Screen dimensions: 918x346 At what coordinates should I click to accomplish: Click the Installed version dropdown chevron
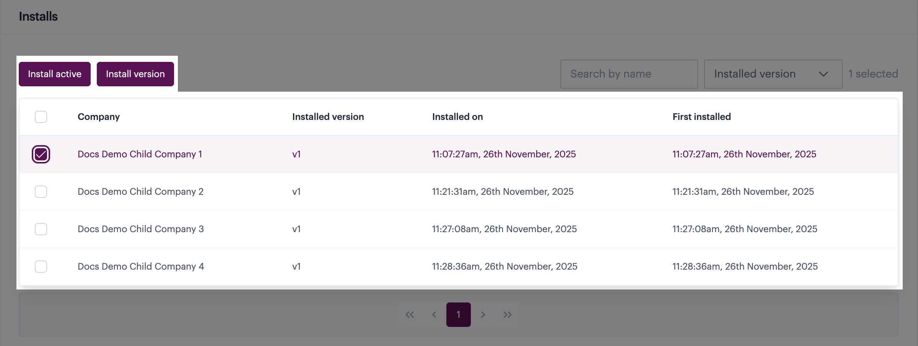pyautogui.click(x=823, y=74)
